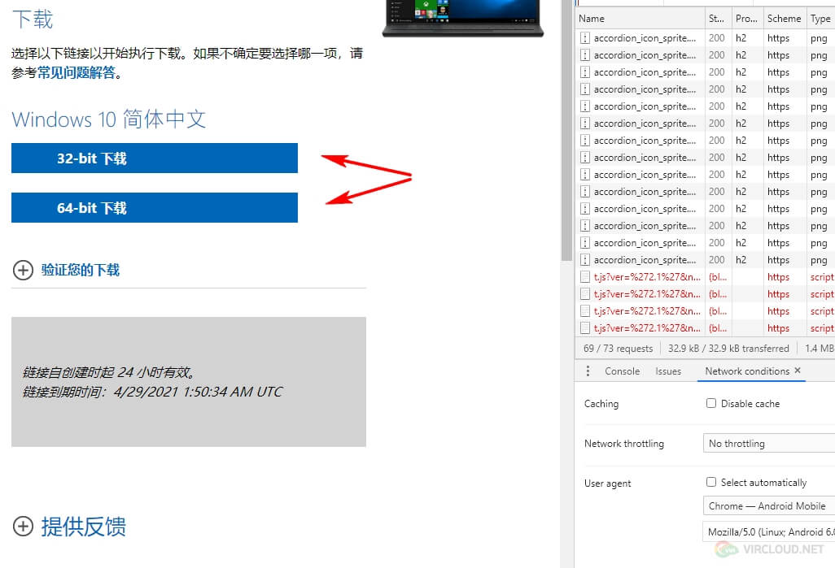The height and width of the screenshot is (568, 835).
Task: Expand the 验证您的下载 section
Action: click(x=67, y=270)
